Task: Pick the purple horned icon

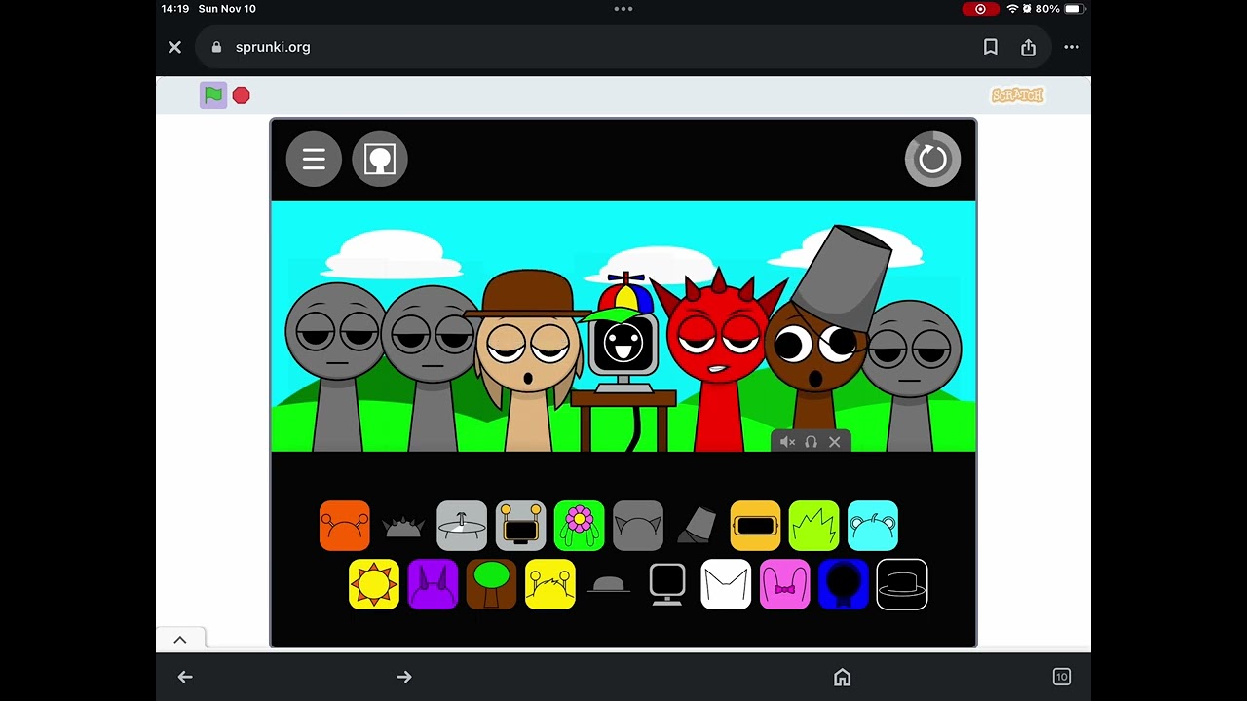Action: tap(433, 584)
